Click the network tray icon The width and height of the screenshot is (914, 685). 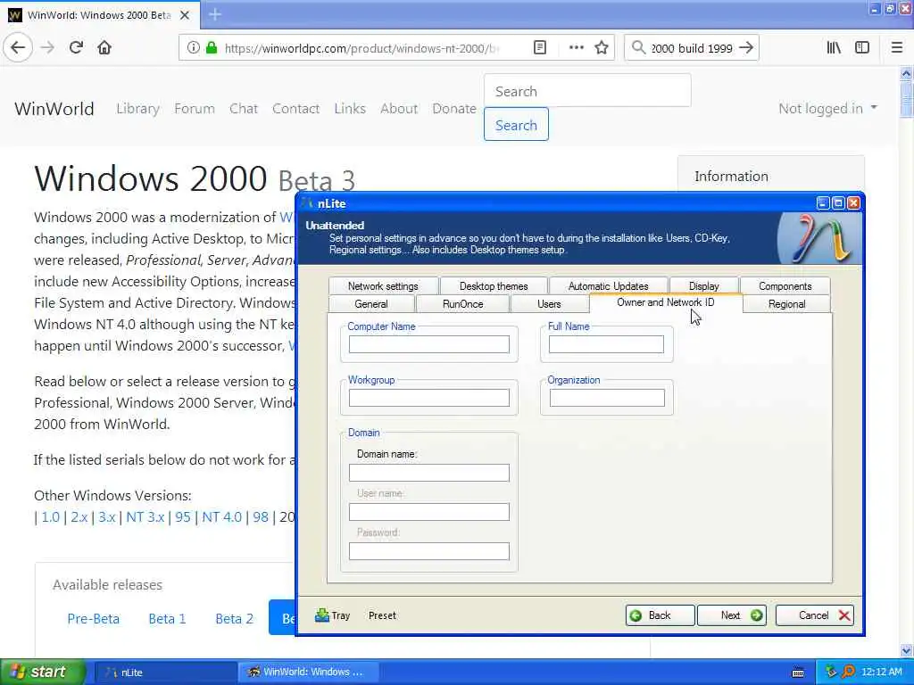pos(831,672)
